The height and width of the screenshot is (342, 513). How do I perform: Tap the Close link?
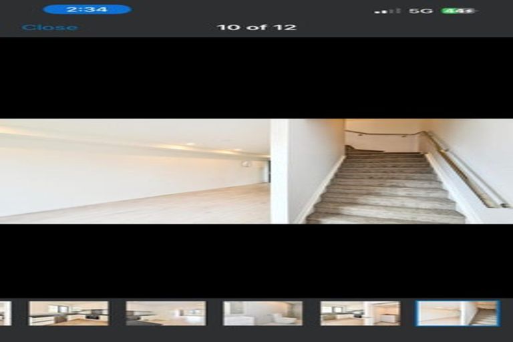tap(50, 27)
